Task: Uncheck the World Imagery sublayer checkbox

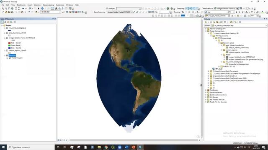Action: [x=10, y=58]
